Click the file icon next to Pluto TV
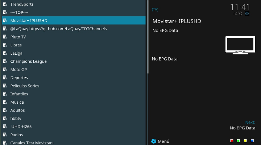The height and width of the screenshot is (145, 261). pos(5,37)
